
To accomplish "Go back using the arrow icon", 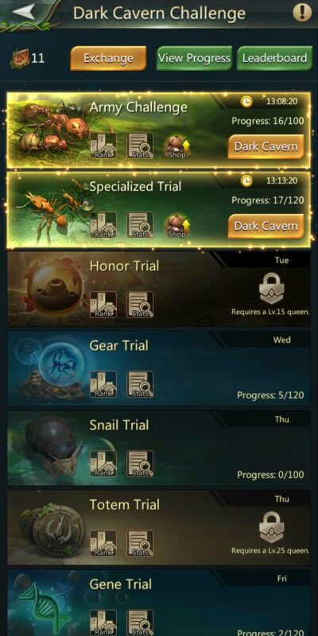I will click(26, 11).
